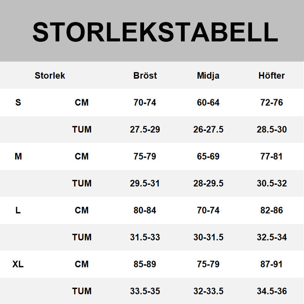The width and height of the screenshot is (304, 304).
Task: Select the 85-89 bust measurement
Action: point(145,264)
